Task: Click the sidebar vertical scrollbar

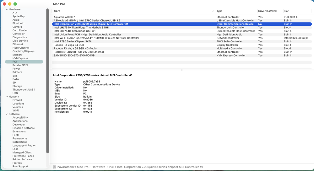Action: (x=47, y=81)
